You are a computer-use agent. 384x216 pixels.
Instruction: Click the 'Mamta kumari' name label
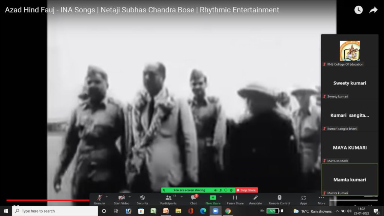tap(337, 193)
